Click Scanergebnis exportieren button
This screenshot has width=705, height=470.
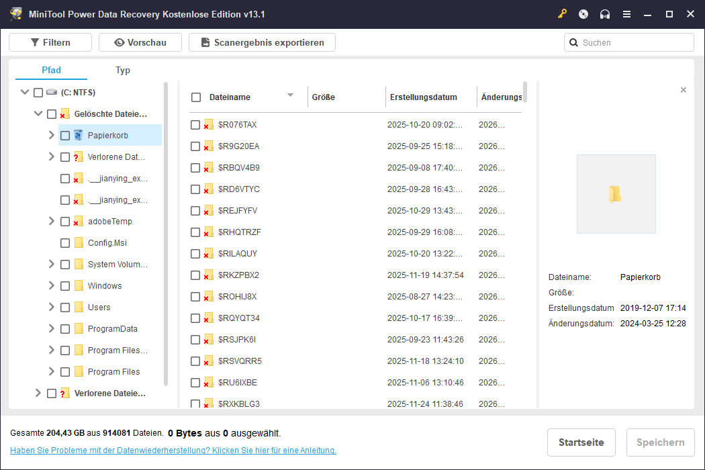click(x=262, y=42)
